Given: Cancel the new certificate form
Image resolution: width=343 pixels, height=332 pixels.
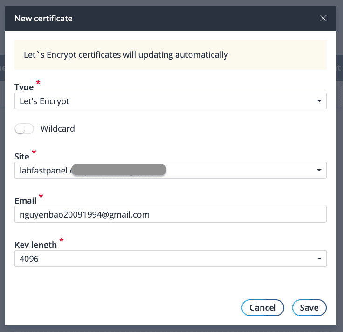Looking at the screenshot, I should [262, 307].
